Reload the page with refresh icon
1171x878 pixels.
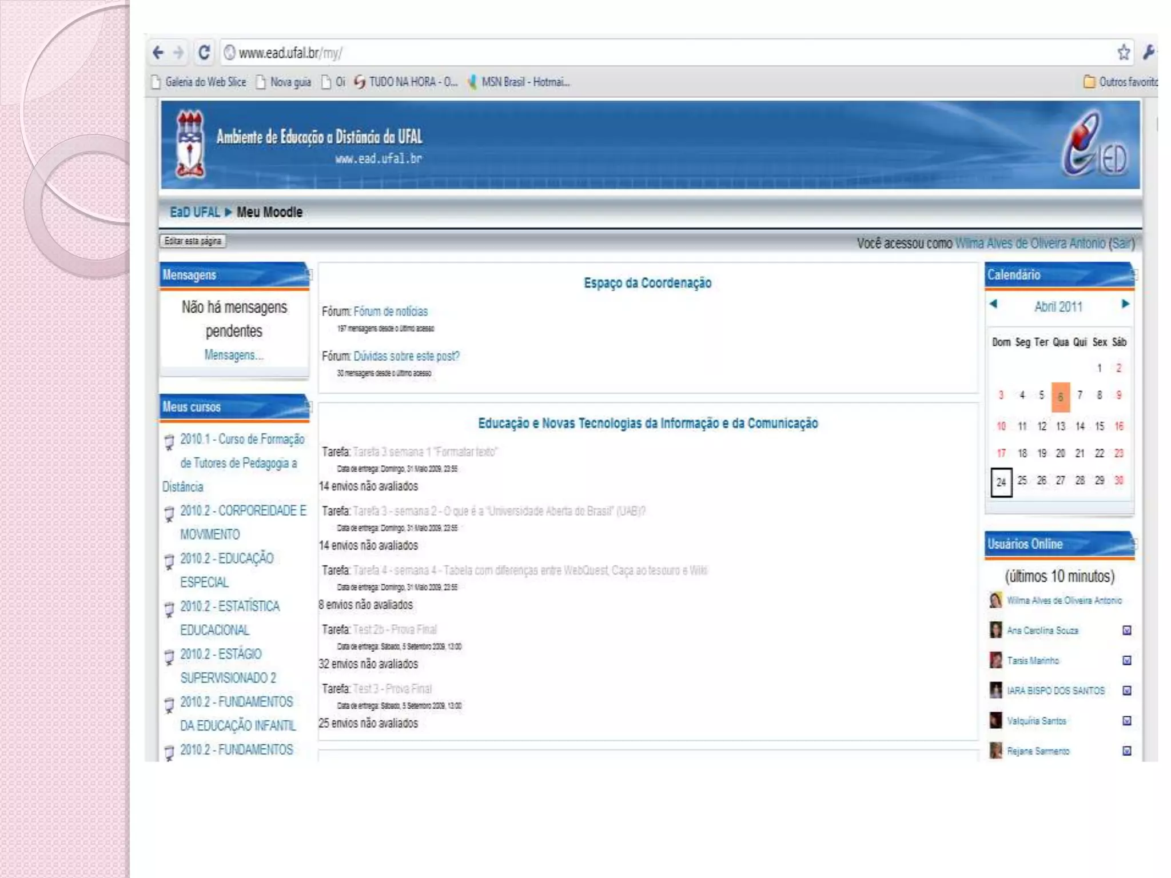[x=204, y=53]
